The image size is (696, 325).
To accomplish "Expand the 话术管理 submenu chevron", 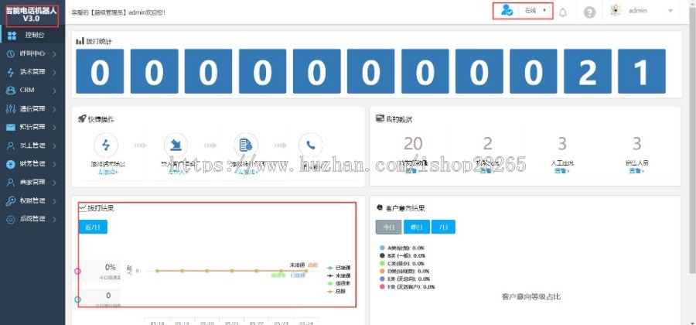I will click(x=54, y=73).
